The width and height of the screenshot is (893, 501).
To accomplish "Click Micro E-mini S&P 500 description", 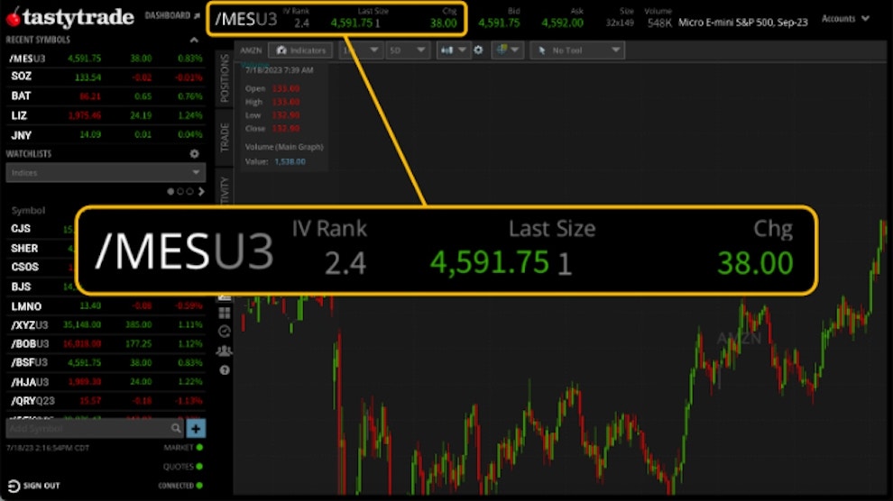I will tap(742, 23).
